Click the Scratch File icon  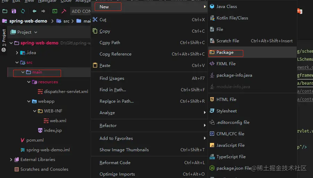(212, 41)
